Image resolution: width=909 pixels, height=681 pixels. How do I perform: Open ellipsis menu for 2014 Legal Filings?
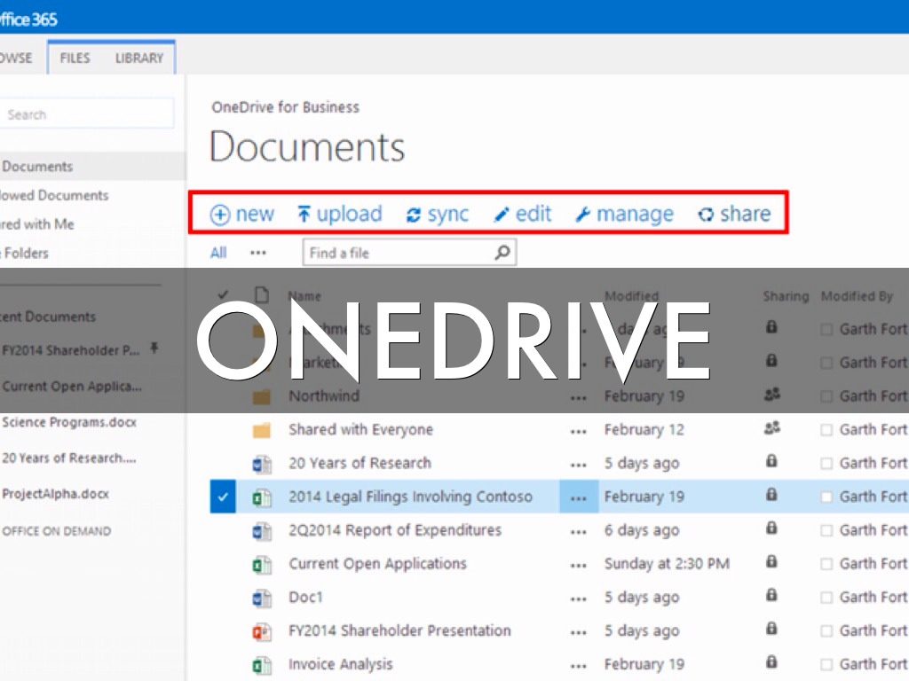point(579,497)
